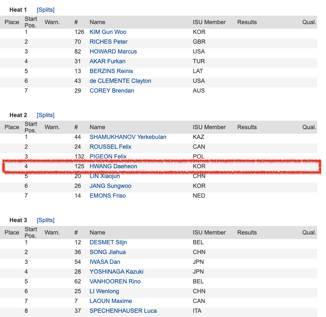Click RICHES Peter name link
The image size is (326, 317).
coord(108,42)
